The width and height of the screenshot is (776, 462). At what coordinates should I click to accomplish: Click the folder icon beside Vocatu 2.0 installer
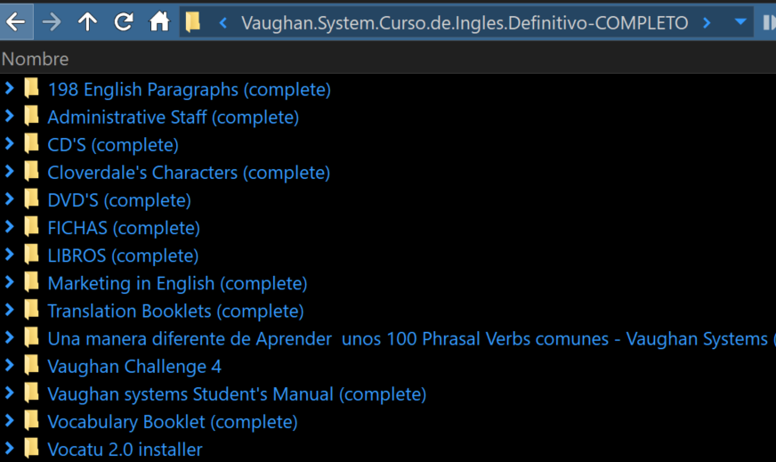[32, 449]
